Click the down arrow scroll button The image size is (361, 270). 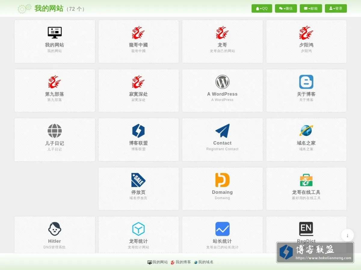[x=347, y=235]
